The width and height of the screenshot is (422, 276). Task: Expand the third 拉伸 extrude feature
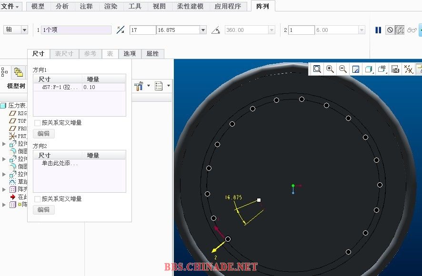coord(4,174)
